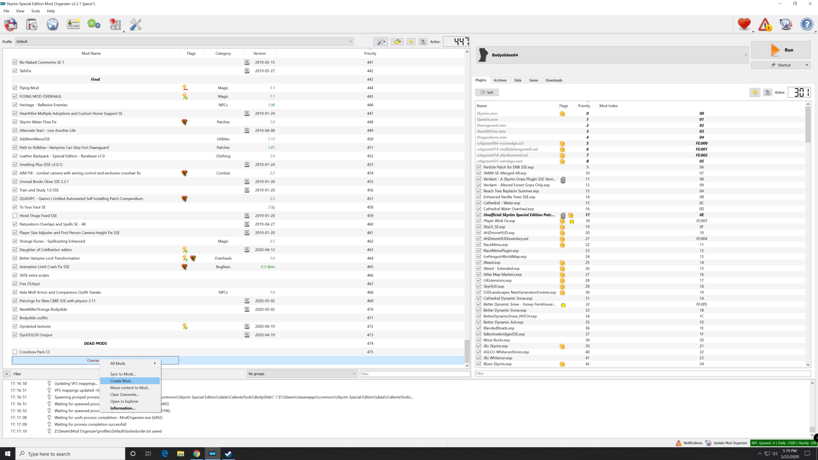Disable the iNeed.esp plugin checkbox
This screenshot has width=818, height=460.
tap(479, 262)
